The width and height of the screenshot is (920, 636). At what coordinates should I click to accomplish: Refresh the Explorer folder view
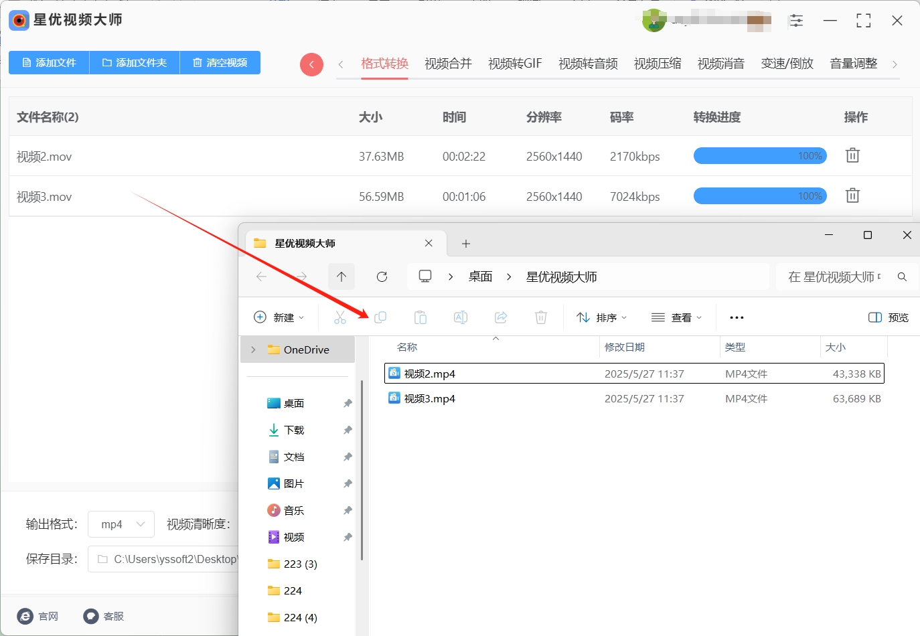[382, 276]
